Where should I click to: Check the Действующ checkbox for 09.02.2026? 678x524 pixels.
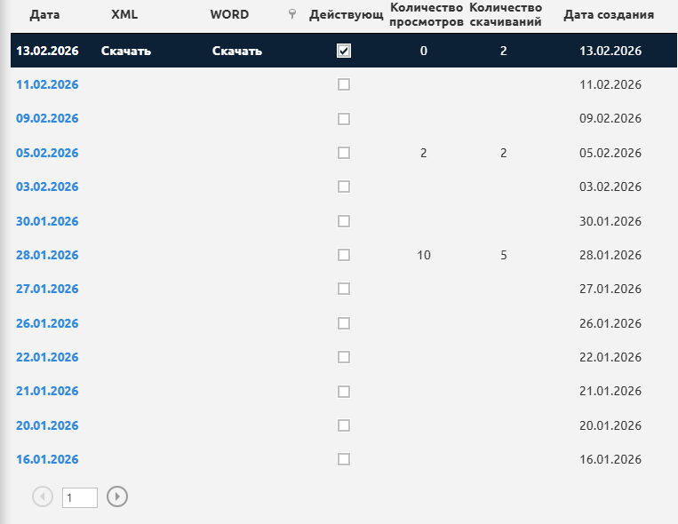pyautogui.click(x=344, y=119)
